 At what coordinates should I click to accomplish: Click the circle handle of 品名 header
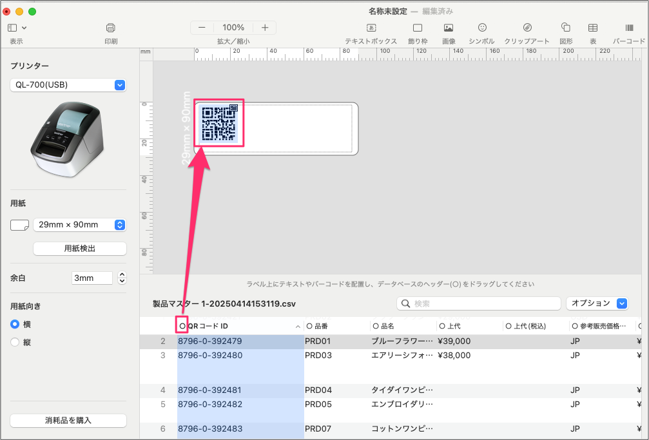pyautogui.click(x=376, y=326)
